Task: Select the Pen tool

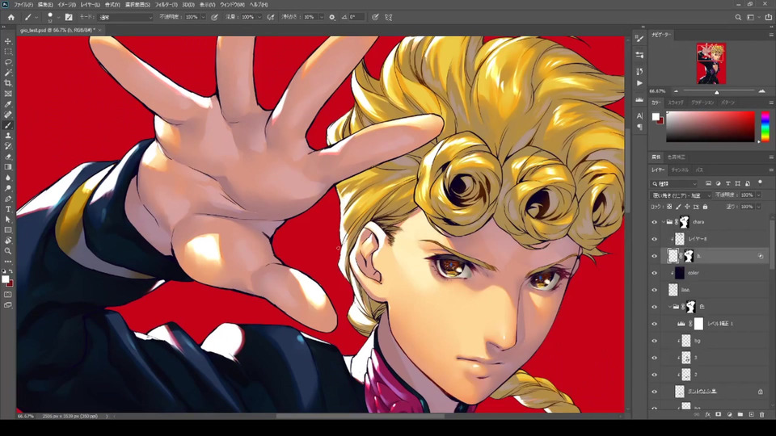Action: 8,199
